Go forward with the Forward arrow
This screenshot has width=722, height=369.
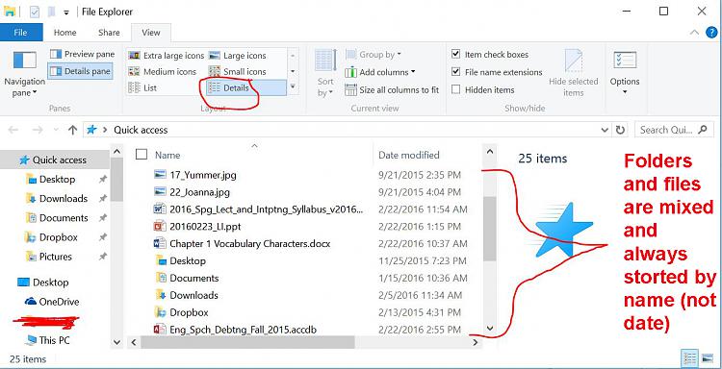38,130
